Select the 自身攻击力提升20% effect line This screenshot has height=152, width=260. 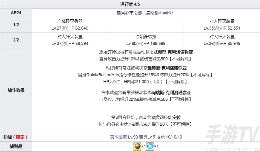[145, 99]
